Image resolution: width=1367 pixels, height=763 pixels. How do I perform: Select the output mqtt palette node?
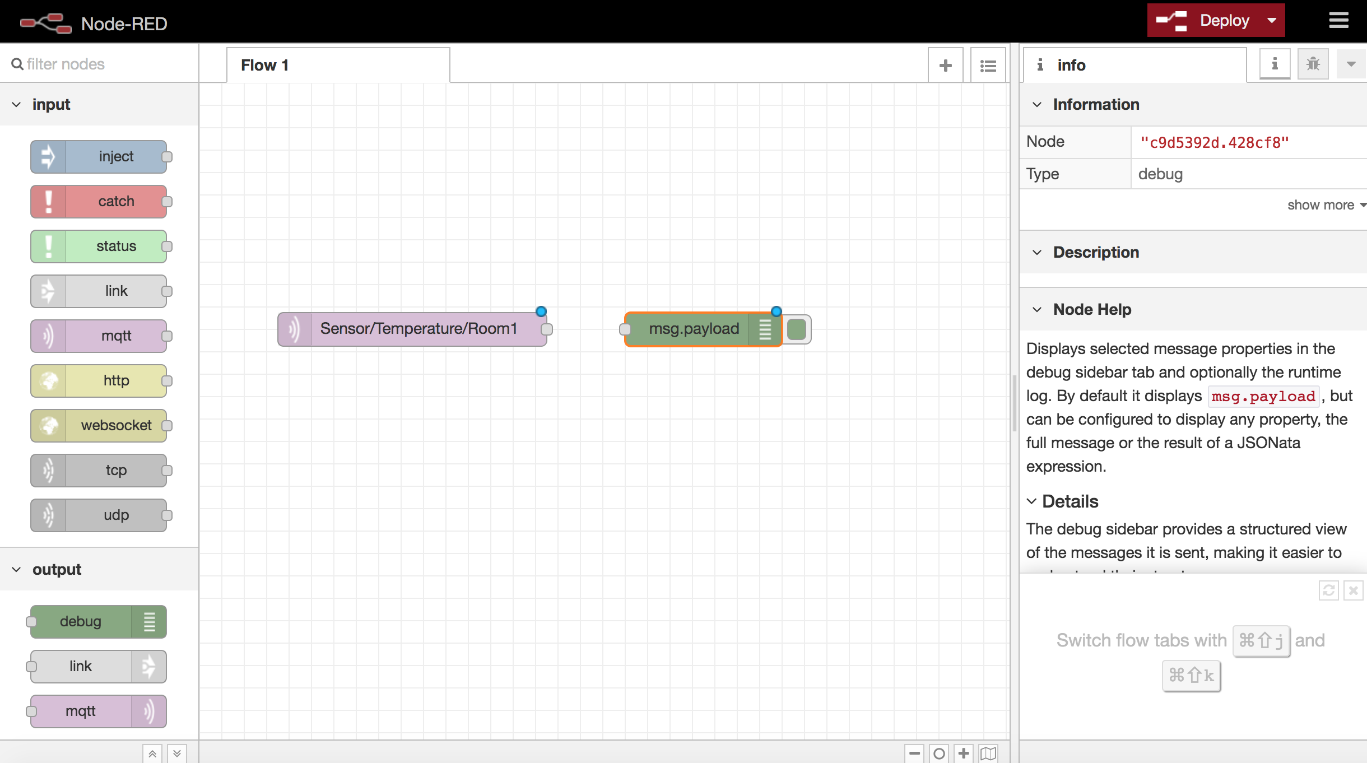pos(99,711)
